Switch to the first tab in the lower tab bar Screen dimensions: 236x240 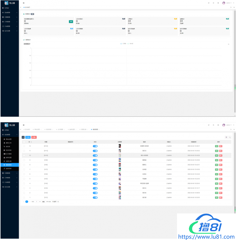coord(27,129)
